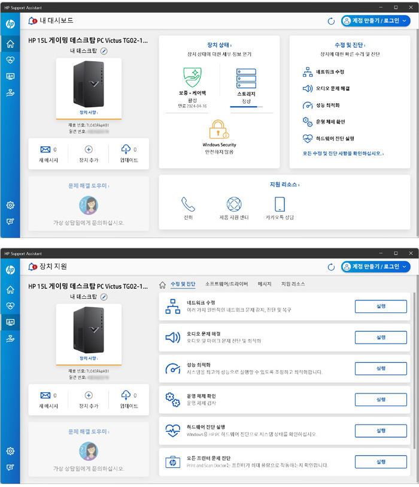Open 지원 리소스 heading link
Screen dimensions: 419x487
tap(284, 185)
